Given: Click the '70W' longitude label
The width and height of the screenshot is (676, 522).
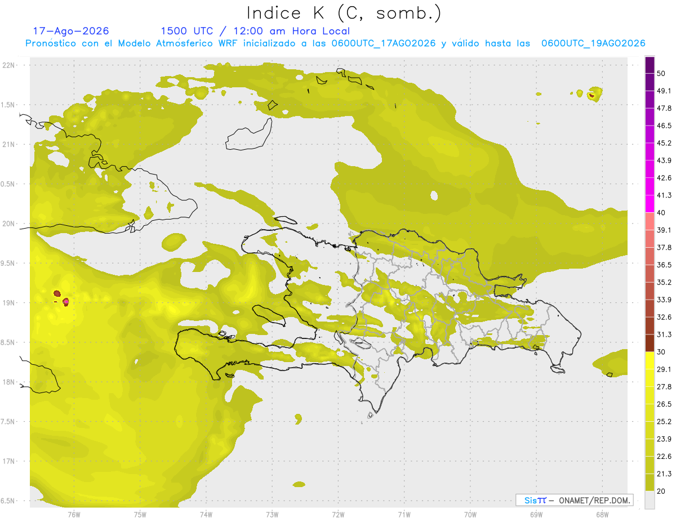Looking at the screenshot, I should (x=470, y=515).
